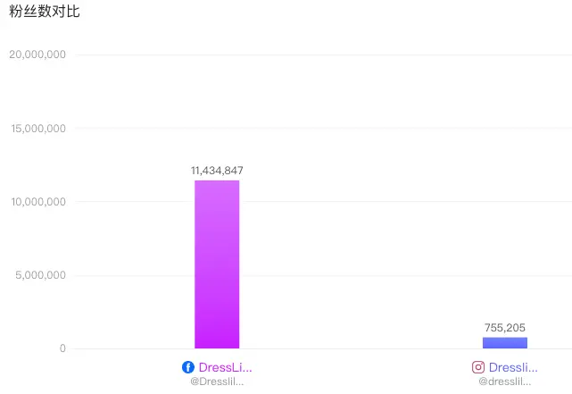Click the zero baseline of the chart
The width and height of the screenshot is (572, 394).
pos(324,348)
